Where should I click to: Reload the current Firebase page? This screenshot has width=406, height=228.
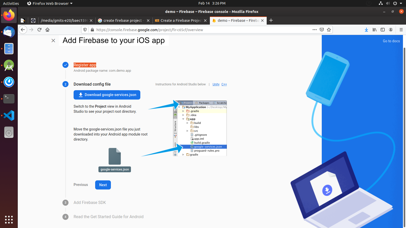tap(39, 30)
